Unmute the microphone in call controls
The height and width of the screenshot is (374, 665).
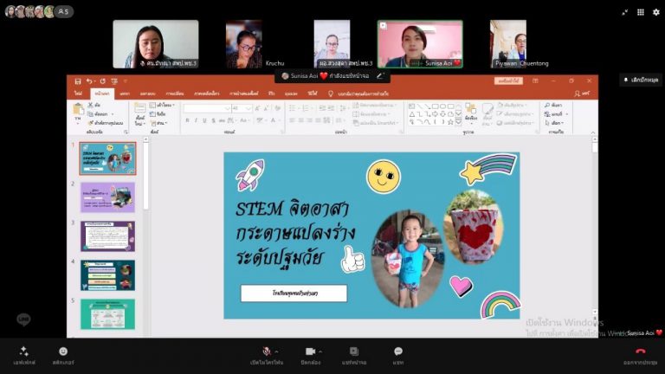(266, 351)
